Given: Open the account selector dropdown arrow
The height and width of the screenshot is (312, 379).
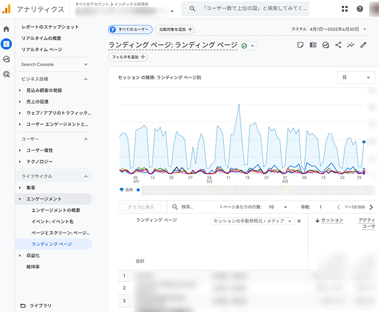Looking at the screenshot, I should (172, 11).
